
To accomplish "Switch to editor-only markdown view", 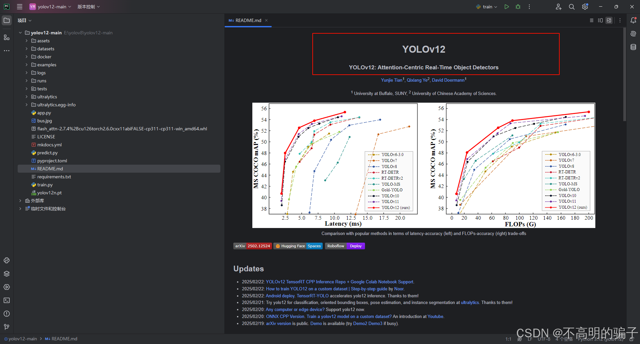I will (592, 20).
